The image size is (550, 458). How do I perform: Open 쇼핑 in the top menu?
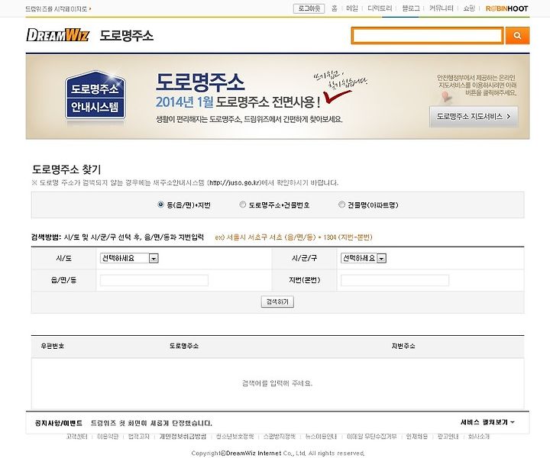469,8
